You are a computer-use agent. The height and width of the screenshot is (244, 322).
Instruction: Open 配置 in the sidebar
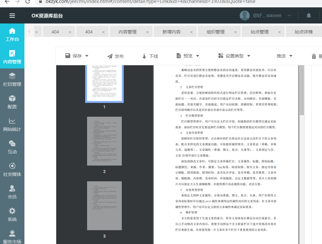(x=12, y=102)
